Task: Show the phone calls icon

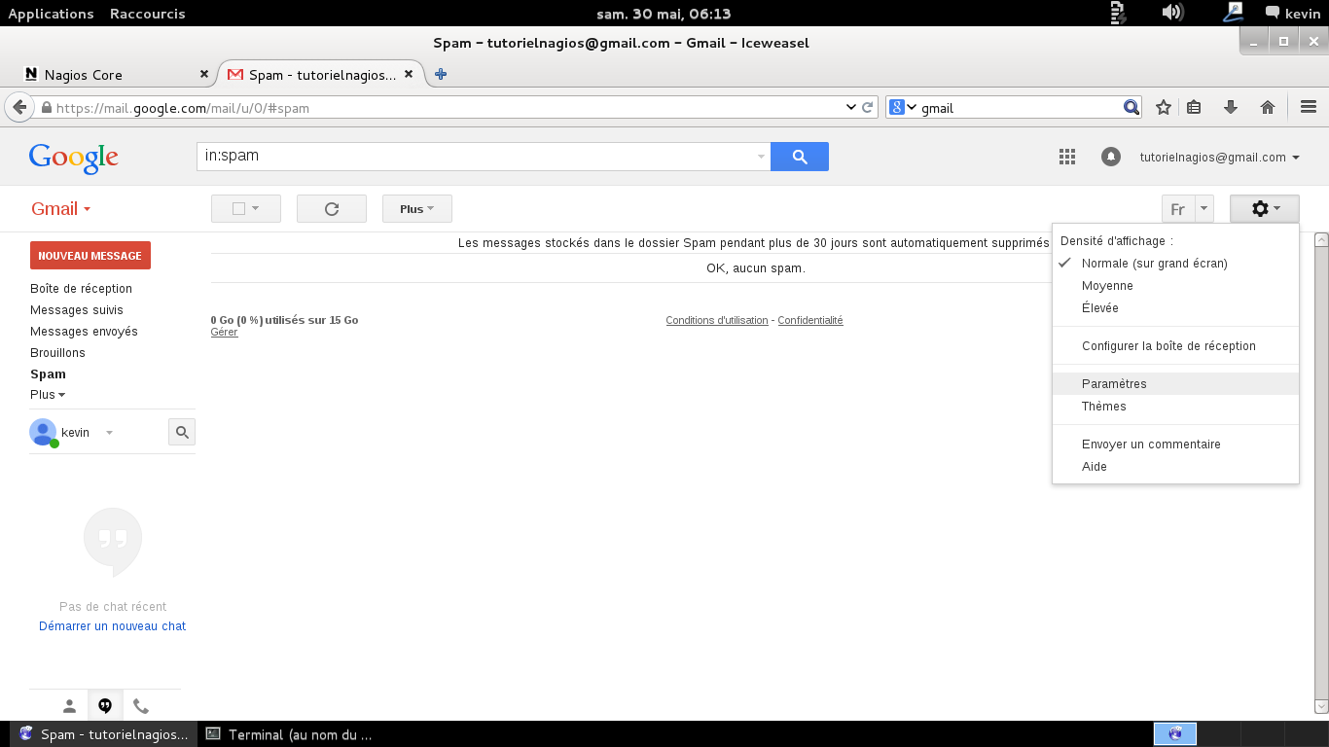Action: pos(141,706)
